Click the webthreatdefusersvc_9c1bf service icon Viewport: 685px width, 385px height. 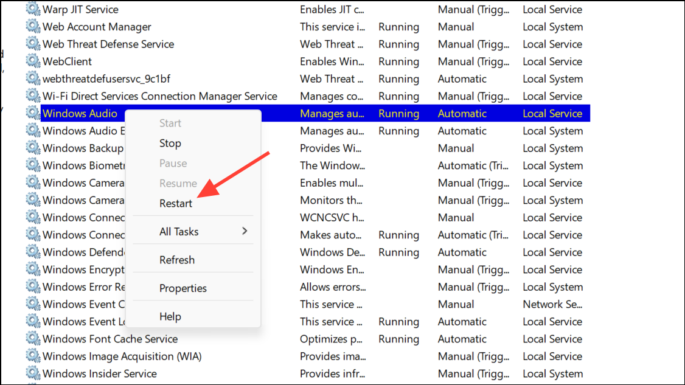[32, 79]
